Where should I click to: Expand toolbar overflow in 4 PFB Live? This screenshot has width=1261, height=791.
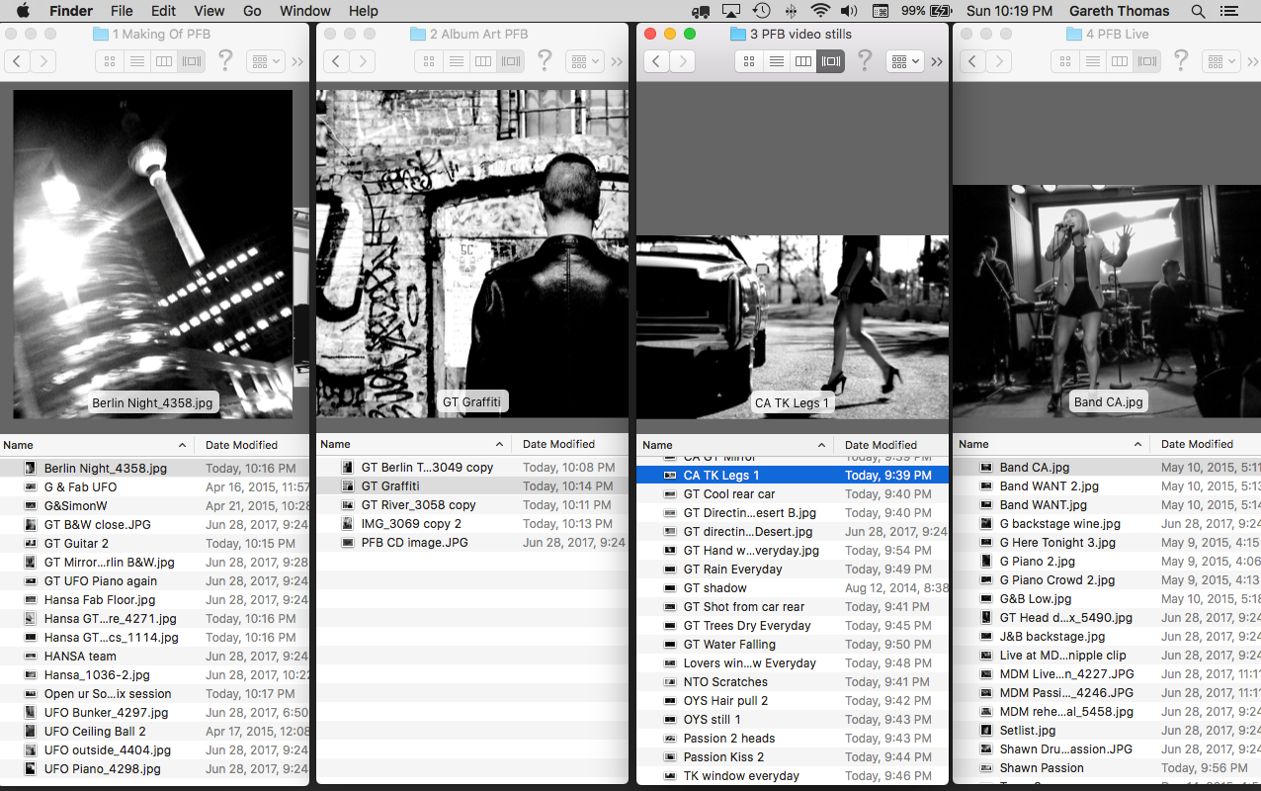coord(1253,61)
